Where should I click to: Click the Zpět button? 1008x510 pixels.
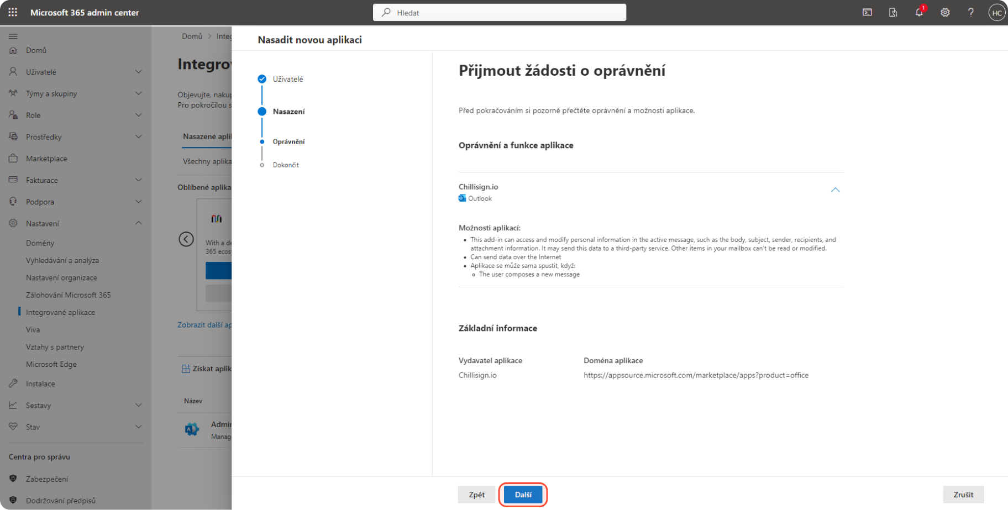point(477,495)
